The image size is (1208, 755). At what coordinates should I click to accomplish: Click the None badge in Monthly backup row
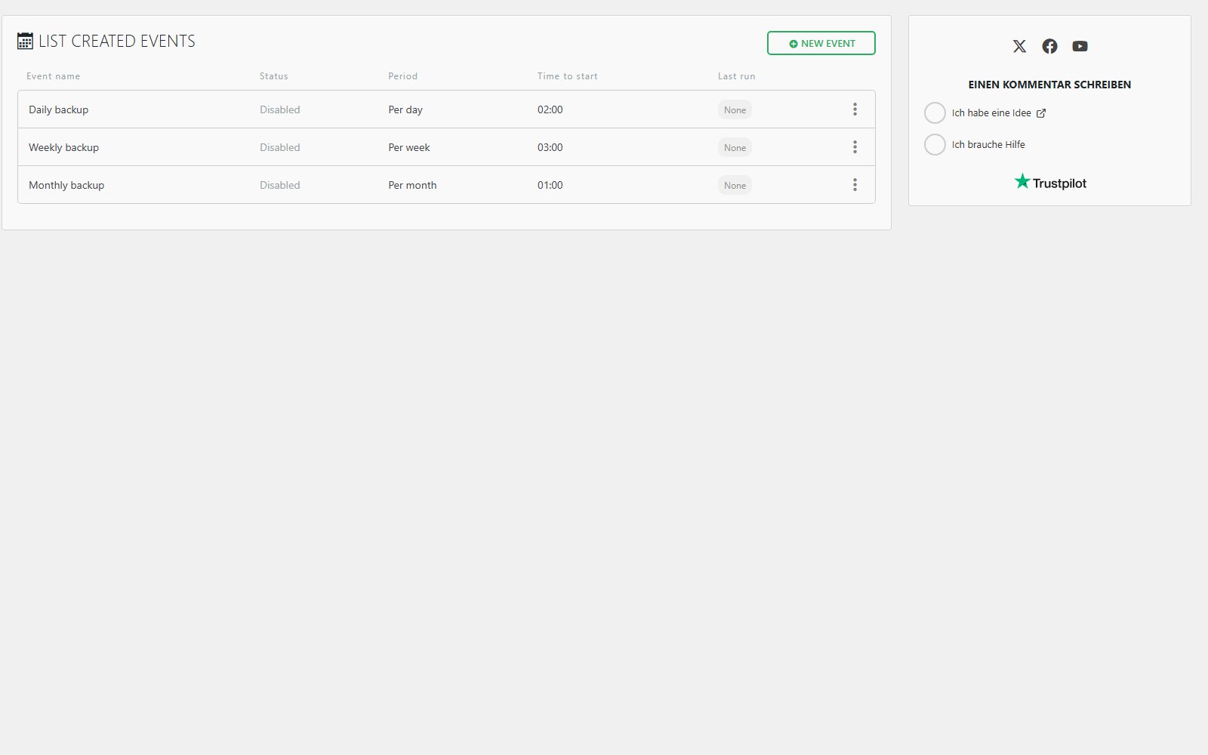pos(735,185)
